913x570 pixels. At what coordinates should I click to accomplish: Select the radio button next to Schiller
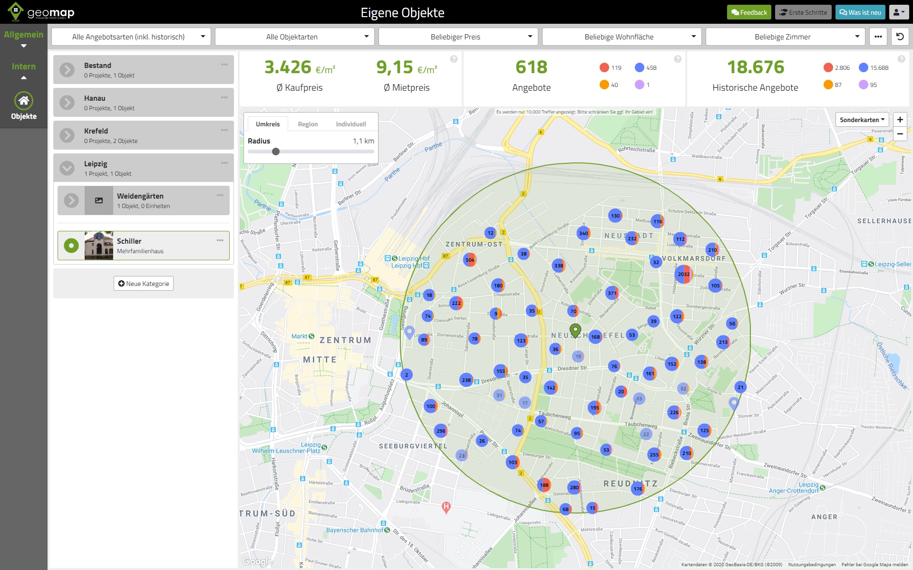coord(71,246)
